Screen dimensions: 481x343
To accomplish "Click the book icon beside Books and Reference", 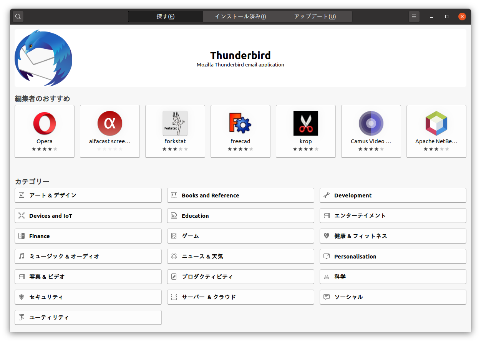I will point(174,195).
